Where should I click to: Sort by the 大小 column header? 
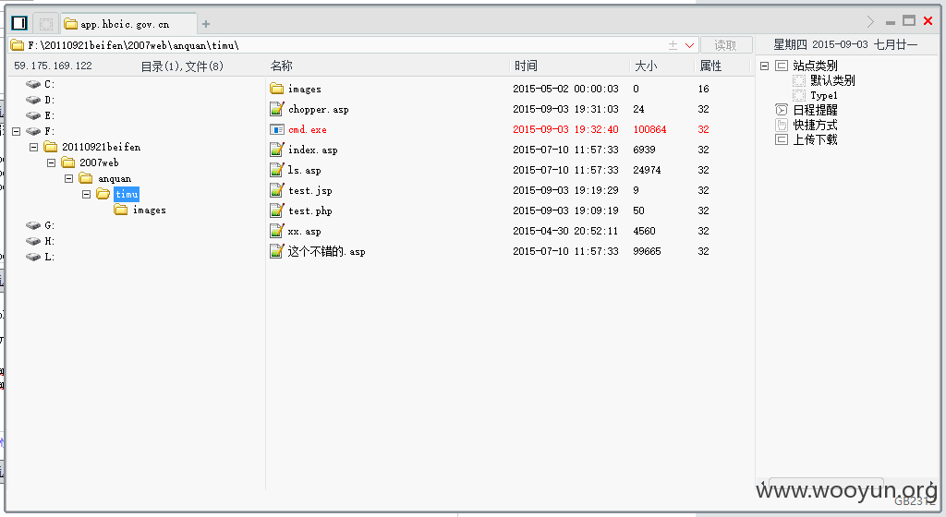point(646,66)
